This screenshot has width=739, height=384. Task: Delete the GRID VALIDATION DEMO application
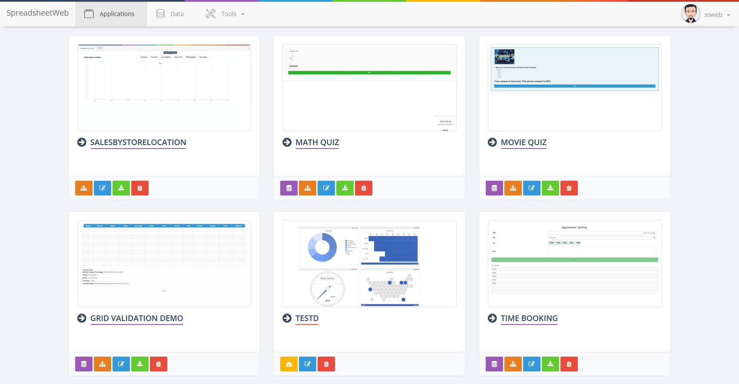tap(159, 364)
